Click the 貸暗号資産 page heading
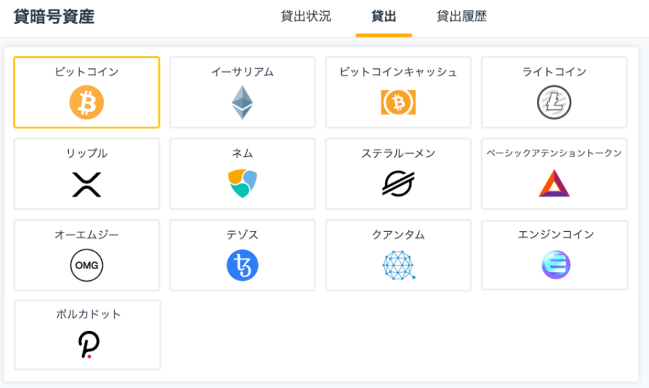 click(54, 17)
